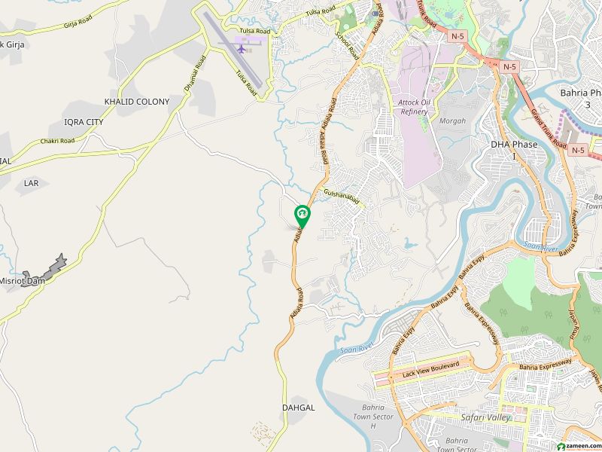This screenshot has height=452, width=602.
Task: Click the Bahria Town Sector H label
Action: 373,417
